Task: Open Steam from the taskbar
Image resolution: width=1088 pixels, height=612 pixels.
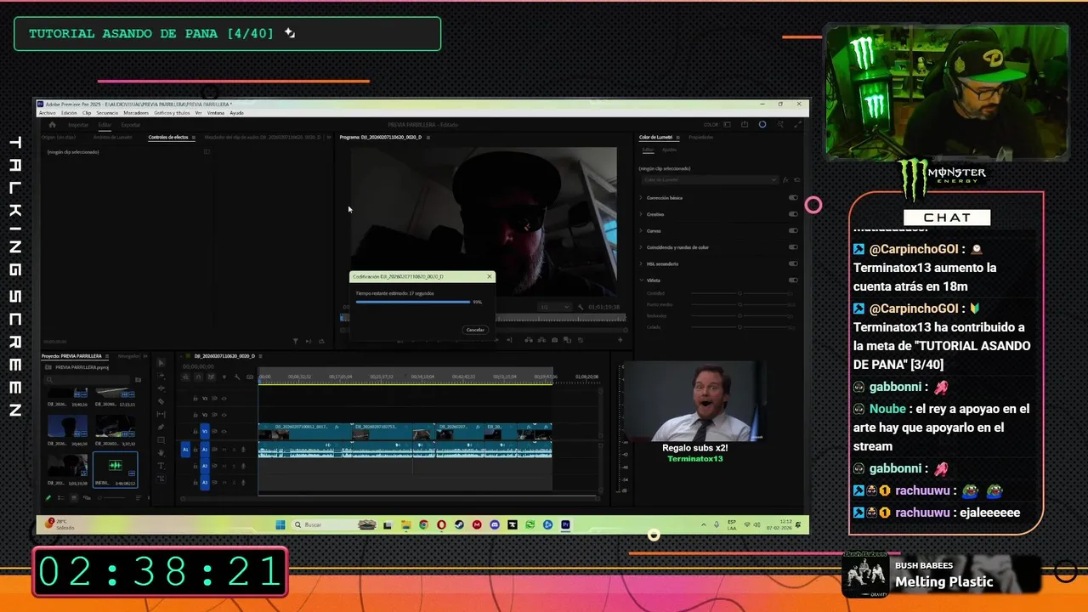Action: 459,524
